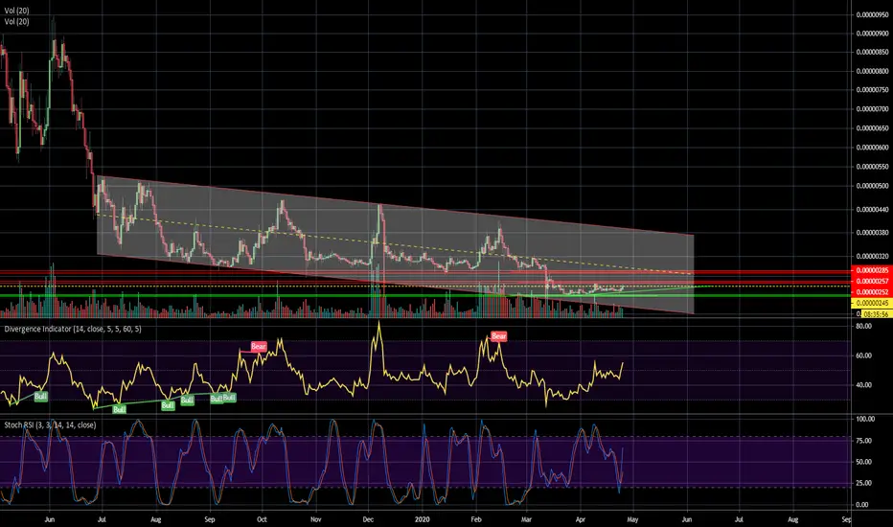Click the 0.00000800 price axis value
This screenshot has height=527, width=893.
coord(873,71)
